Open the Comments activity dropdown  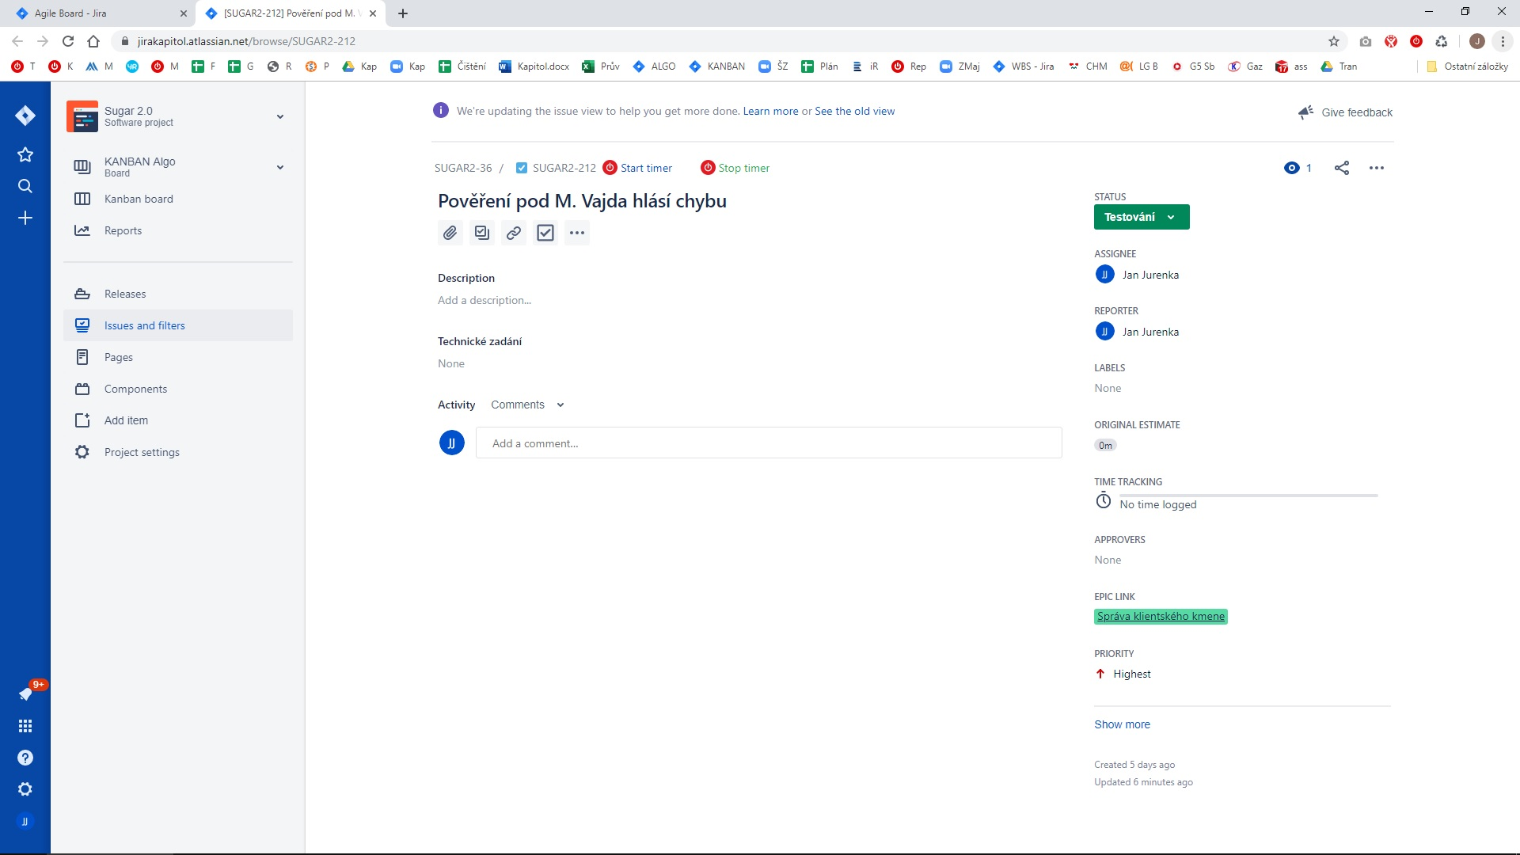pos(527,404)
